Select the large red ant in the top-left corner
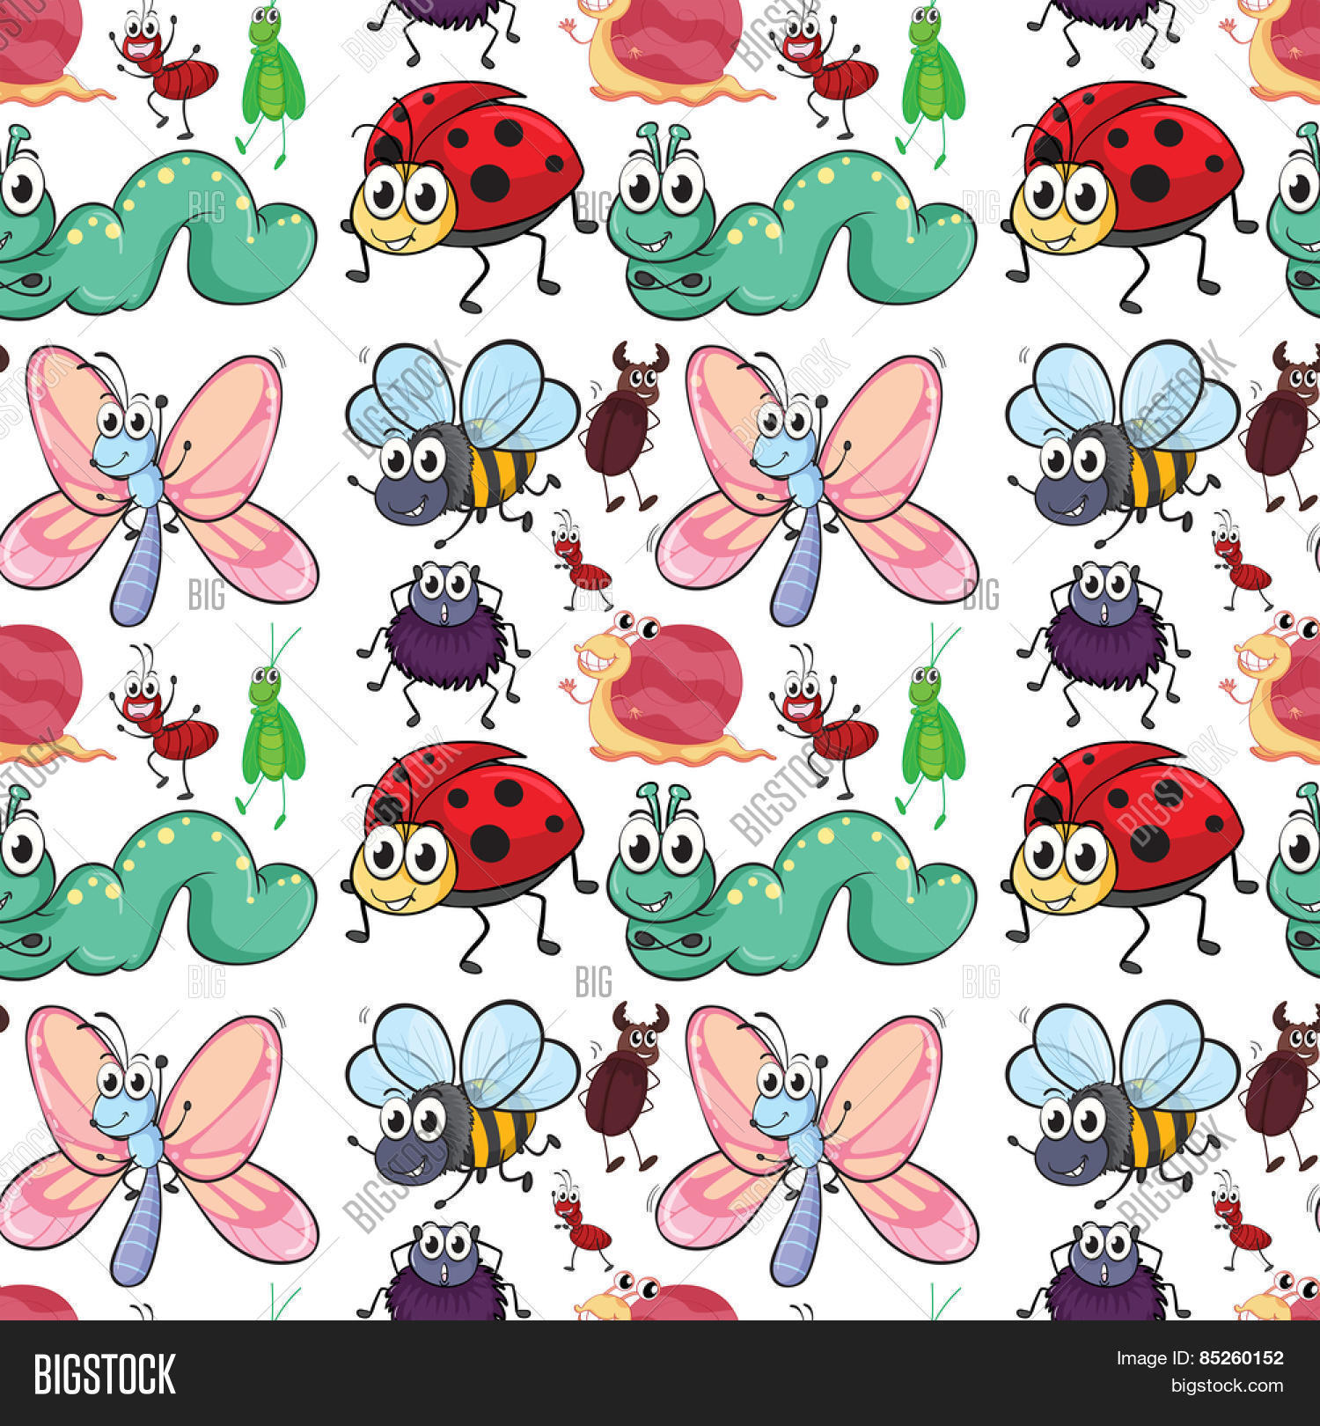The height and width of the screenshot is (1426, 1320). [x=167, y=75]
